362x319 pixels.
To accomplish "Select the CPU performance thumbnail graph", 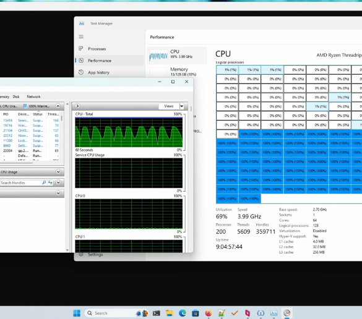I will pos(158,56).
